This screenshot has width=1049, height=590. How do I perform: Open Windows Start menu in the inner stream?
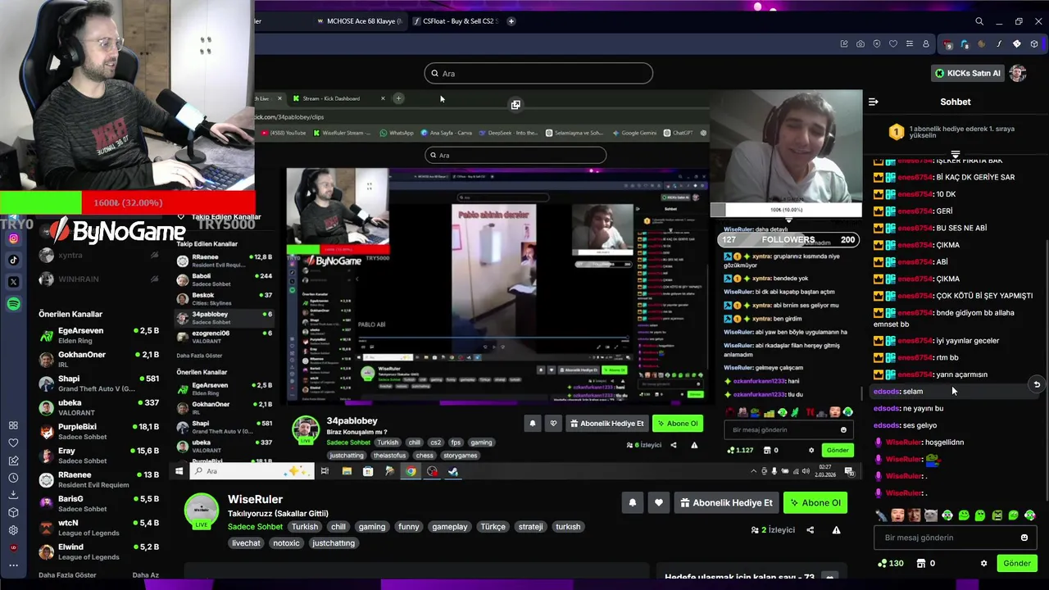click(x=179, y=471)
